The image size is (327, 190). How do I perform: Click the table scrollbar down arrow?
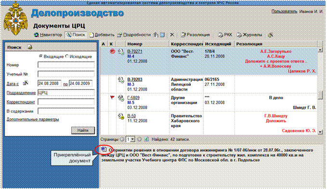320,132
